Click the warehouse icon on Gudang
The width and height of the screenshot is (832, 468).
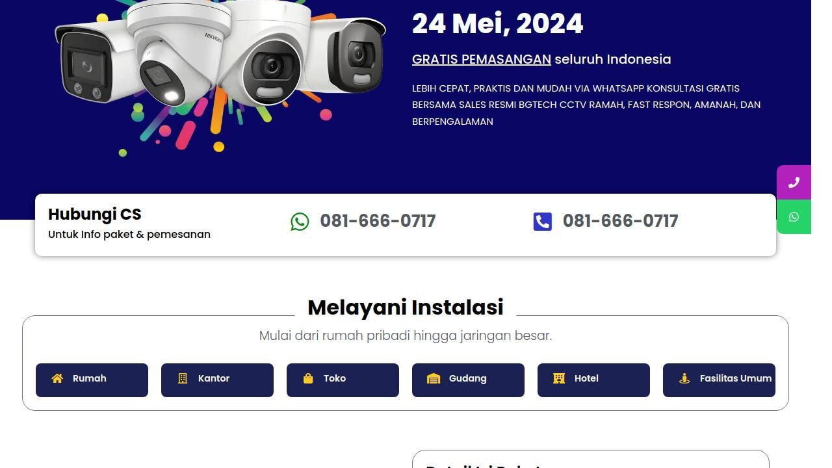pyautogui.click(x=434, y=378)
